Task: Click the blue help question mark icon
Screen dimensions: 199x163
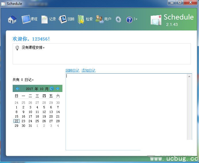Action: pyautogui.click(x=129, y=20)
